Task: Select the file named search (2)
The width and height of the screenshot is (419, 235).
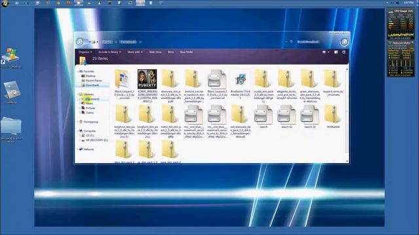Action: coord(310,115)
